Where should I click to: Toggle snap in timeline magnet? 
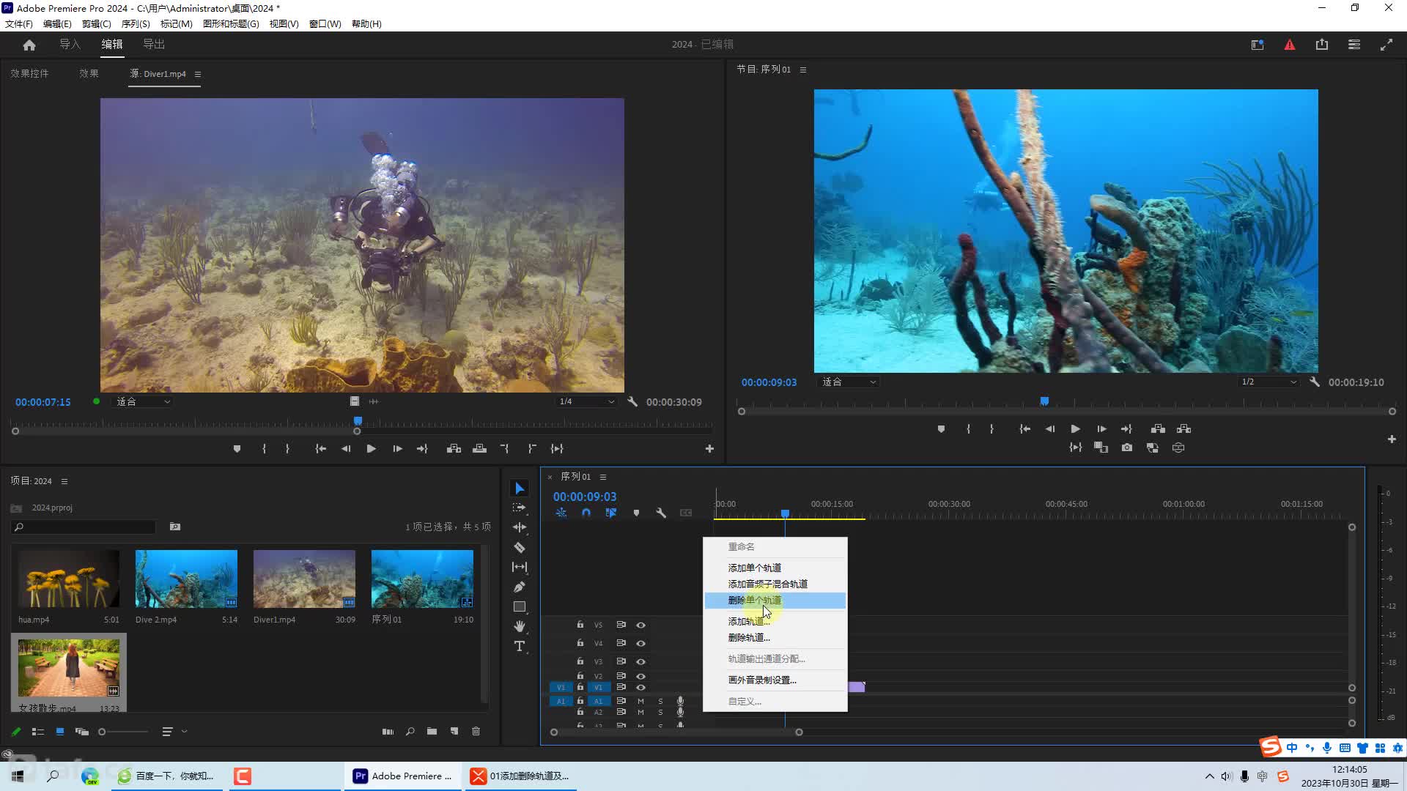586,513
